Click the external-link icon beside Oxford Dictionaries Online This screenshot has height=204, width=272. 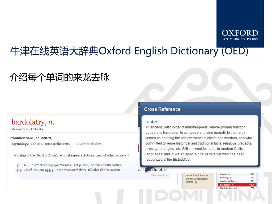pos(196,182)
